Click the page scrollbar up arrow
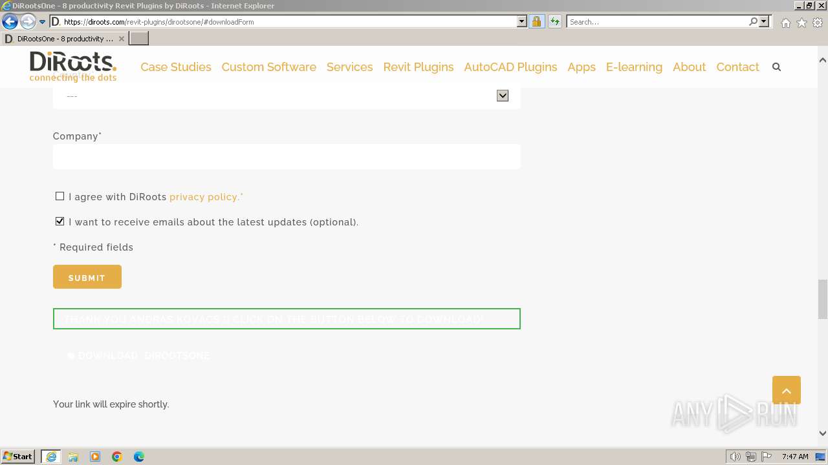Image resolution: width=828 pixels, height=465 pixels. (x=822, y=60)
